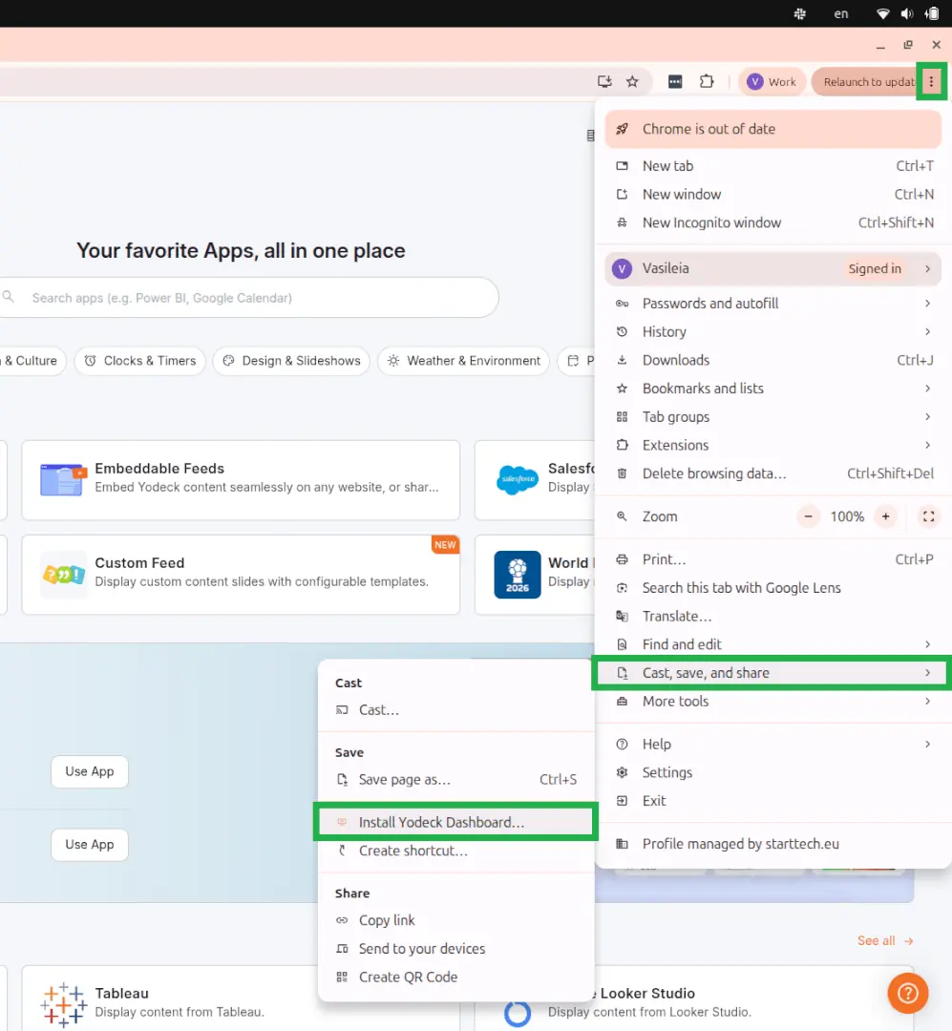Viewport: 952px width, 1031px height.
Task: Open the Work profile button
Action: click(x=772, y=81)
